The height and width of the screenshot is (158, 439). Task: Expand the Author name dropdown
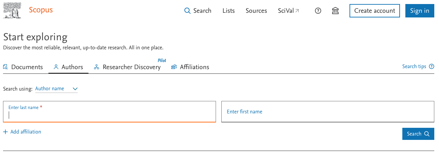[x=57, y=89]
